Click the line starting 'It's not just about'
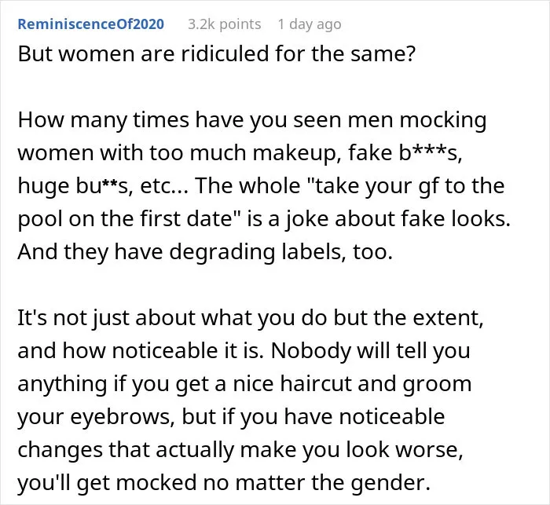This screenshot has width=550, height=505. point(251,318)
